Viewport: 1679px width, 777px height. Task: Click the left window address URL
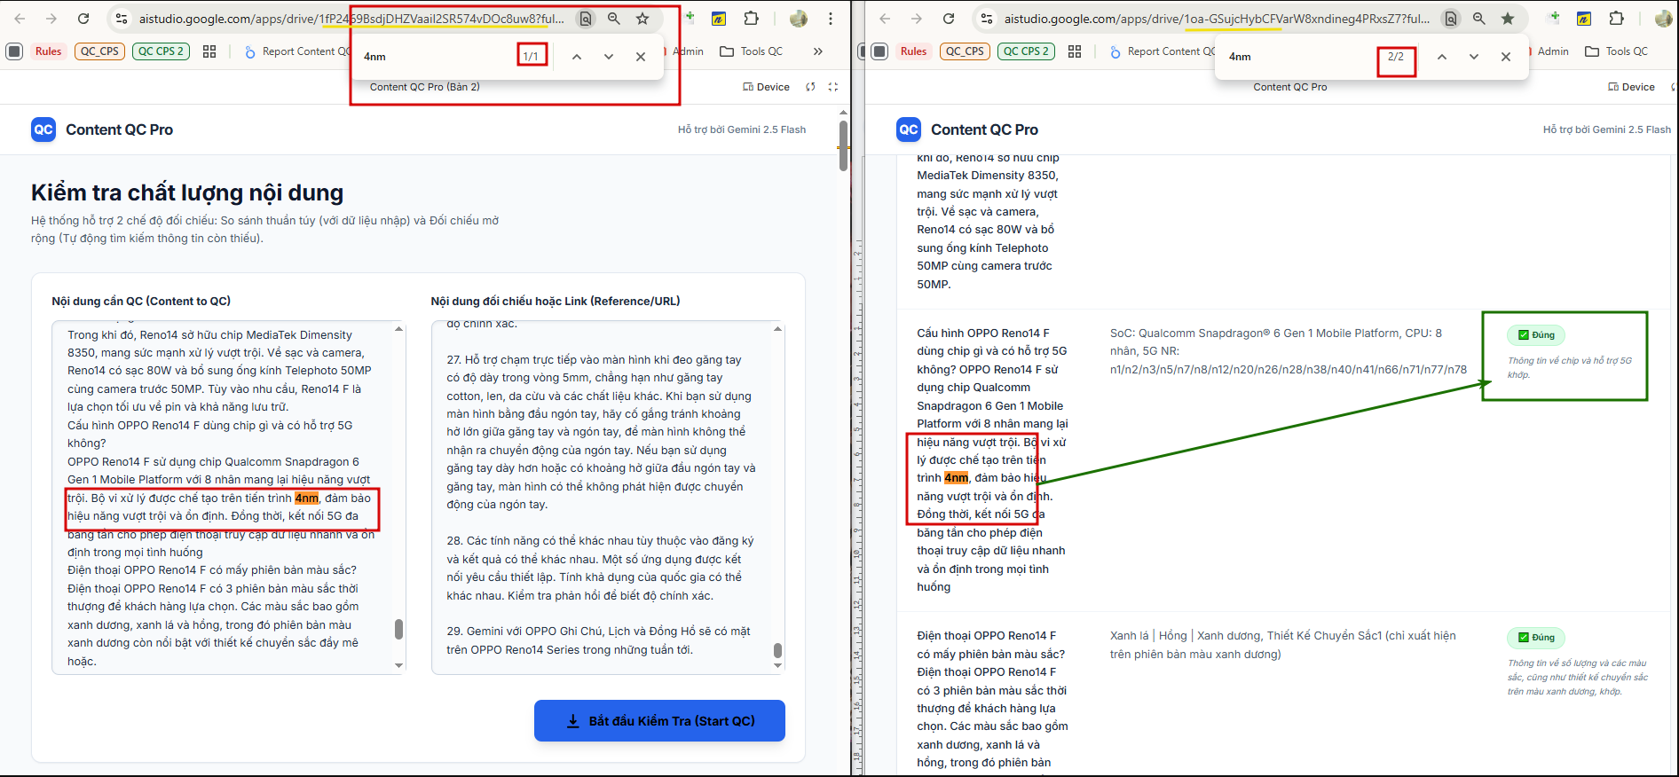tap(351, 19)
